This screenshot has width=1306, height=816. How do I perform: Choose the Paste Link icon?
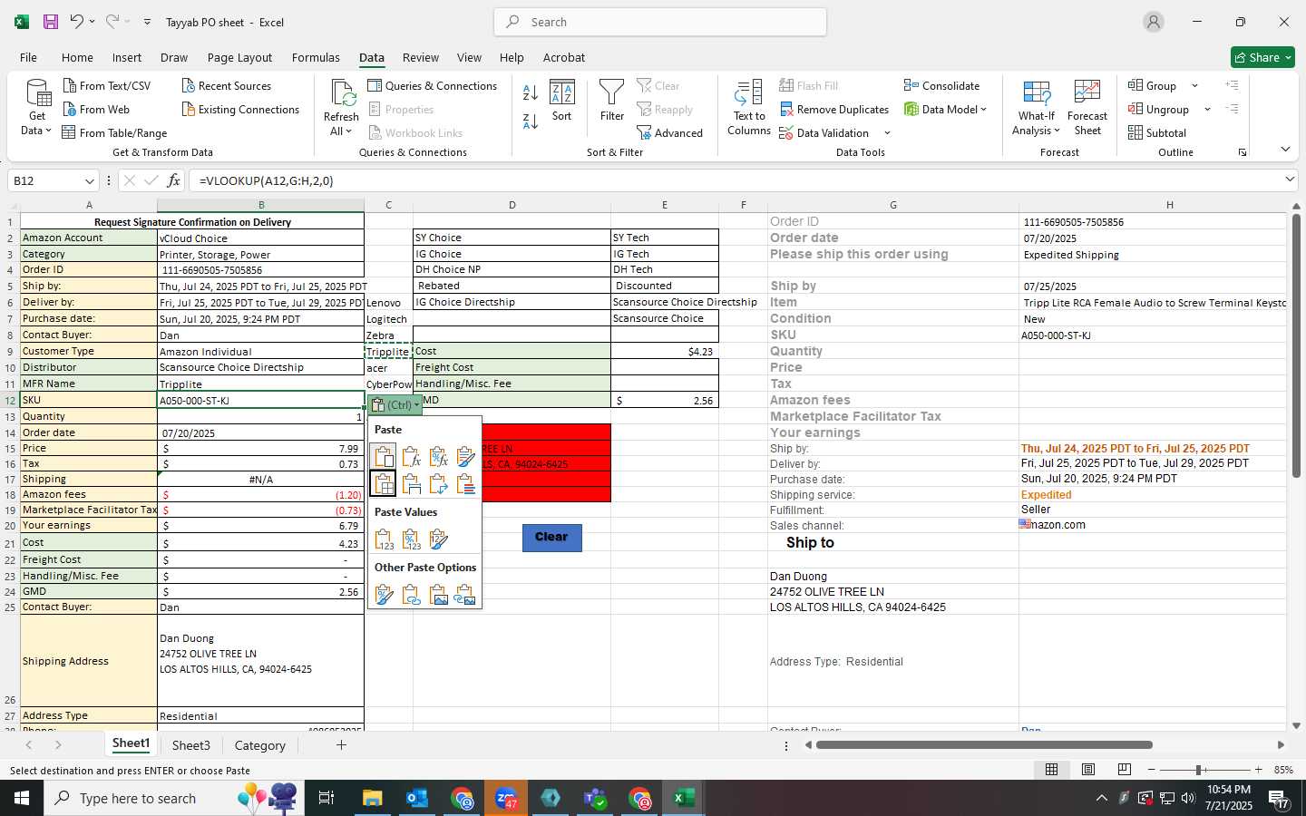(x=411, y=595)
